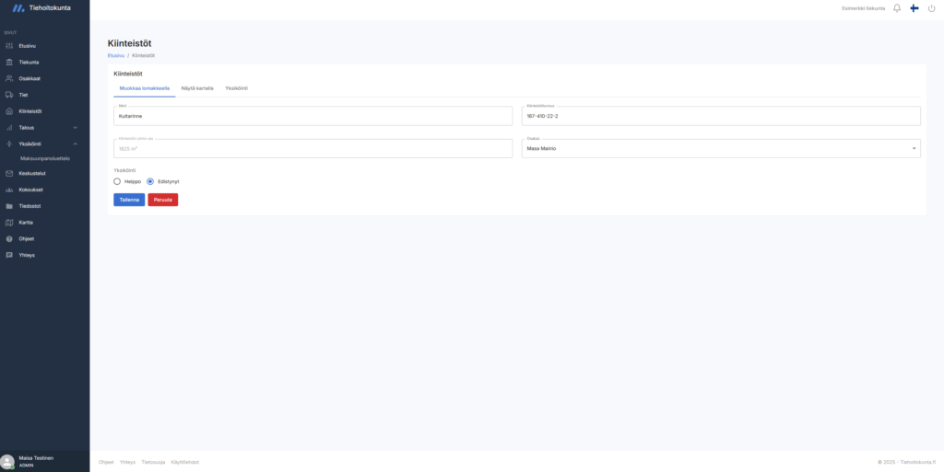Go to Osakkaat in sidebar

pyautogui.click(x=29, y=78)
